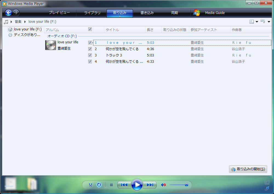Open the Media Guide tab

click(x=215, y=13)
